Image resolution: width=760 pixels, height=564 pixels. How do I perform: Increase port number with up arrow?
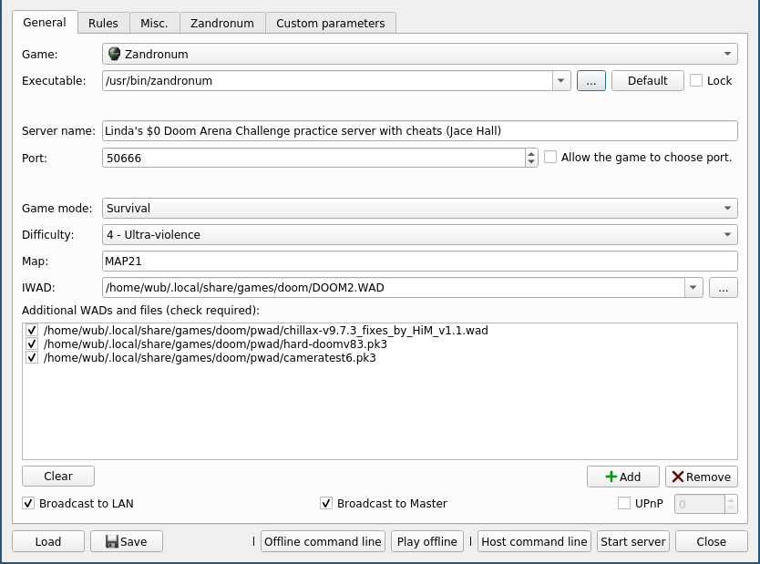click(531, 153)
